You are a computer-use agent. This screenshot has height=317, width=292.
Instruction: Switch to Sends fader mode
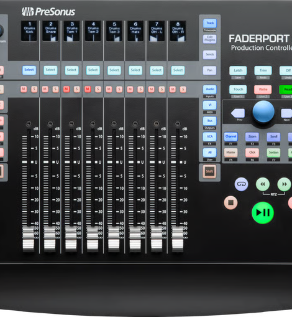tap(210, 55)
